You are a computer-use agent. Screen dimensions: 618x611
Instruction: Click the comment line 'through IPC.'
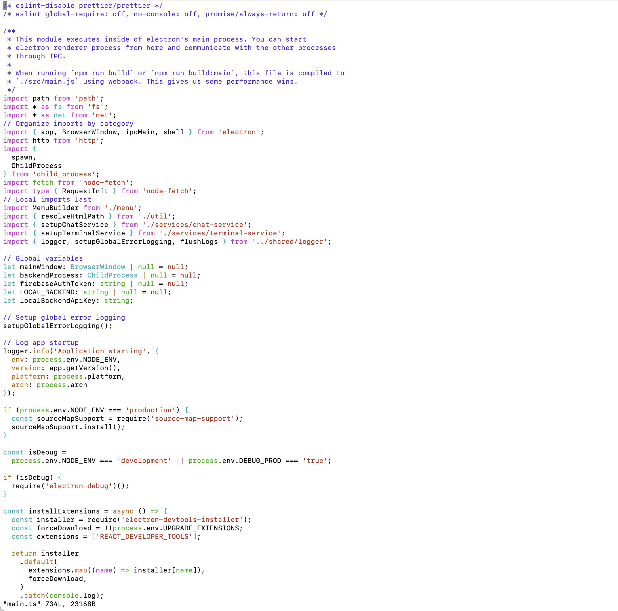coord(36,56)
